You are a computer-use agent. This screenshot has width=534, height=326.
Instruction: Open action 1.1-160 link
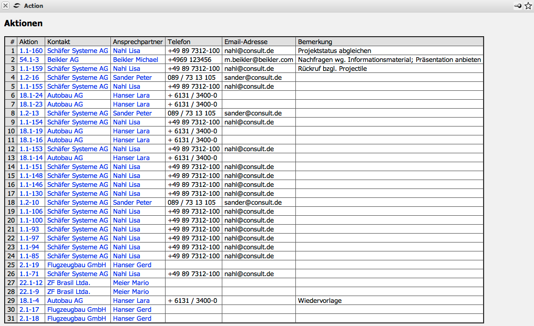31,51
